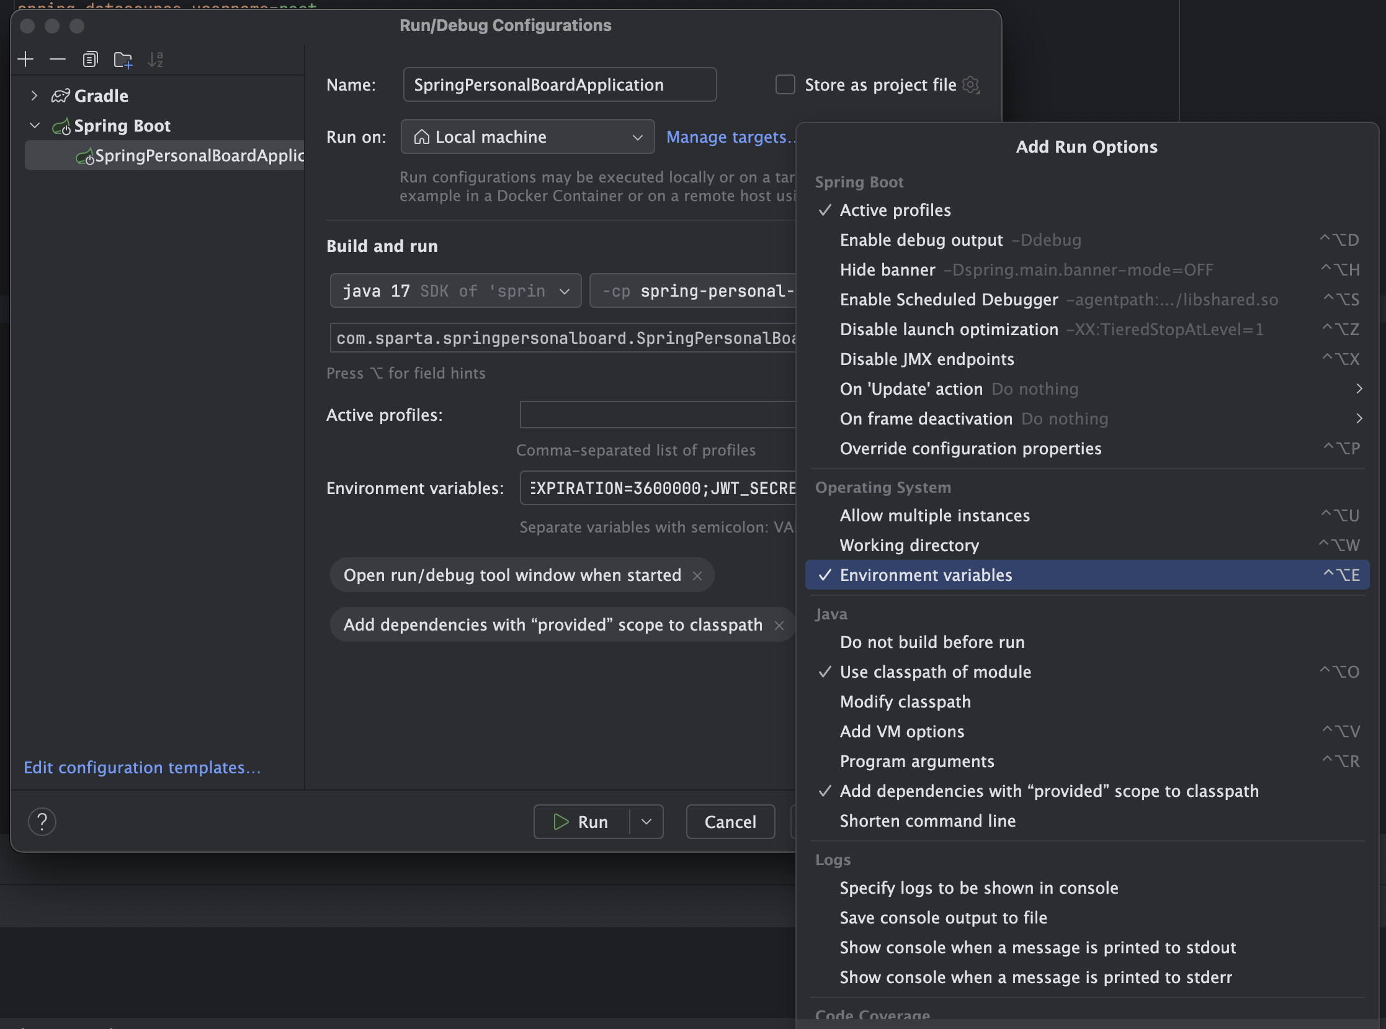This screenshot has height=1029, width=1386.
Task: Open Edit configuration templates link
Action: click(x=142, y=767)
